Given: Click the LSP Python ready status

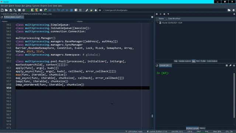Looking at the screenshot, I should coord(134,132).
